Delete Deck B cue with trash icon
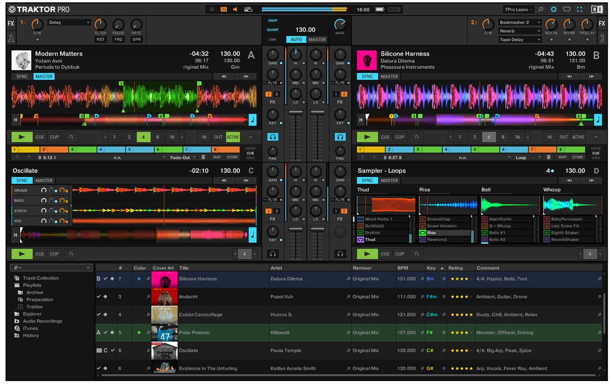611x389 pixels. point(549,157)
